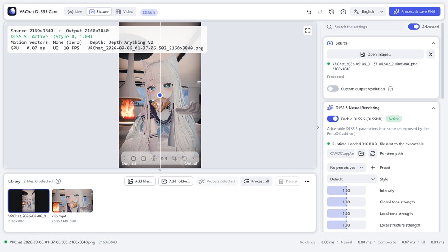
Task: Collapse settings sidebar with side arrow
Action: (318, 127)
